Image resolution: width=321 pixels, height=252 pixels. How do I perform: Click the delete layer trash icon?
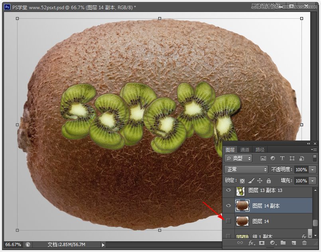click(x=304, y=242)
